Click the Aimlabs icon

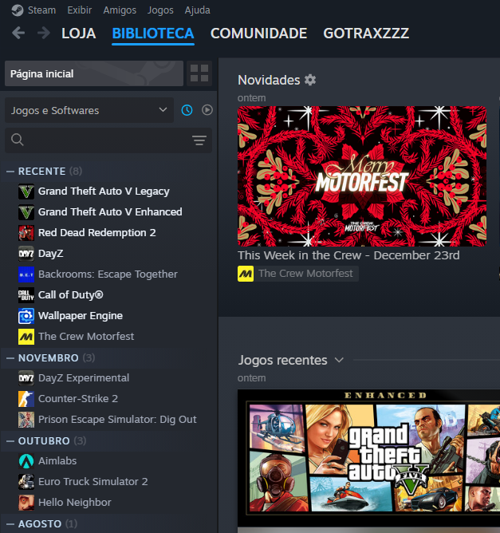pyautogui.click(x=26, y=461)
